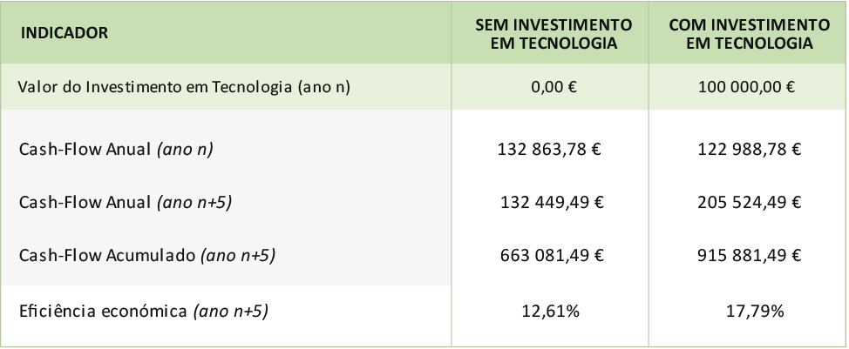The image size is (849, 349).
Task: Click the Cash-Flow Anual (ano n+5) label
Action: pyautogui.click(x=125, y=203)
